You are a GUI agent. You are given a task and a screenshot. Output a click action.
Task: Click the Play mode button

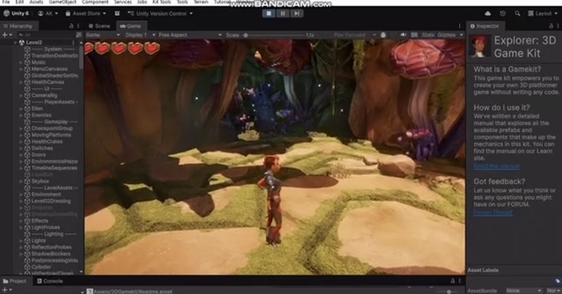(269, 13)
